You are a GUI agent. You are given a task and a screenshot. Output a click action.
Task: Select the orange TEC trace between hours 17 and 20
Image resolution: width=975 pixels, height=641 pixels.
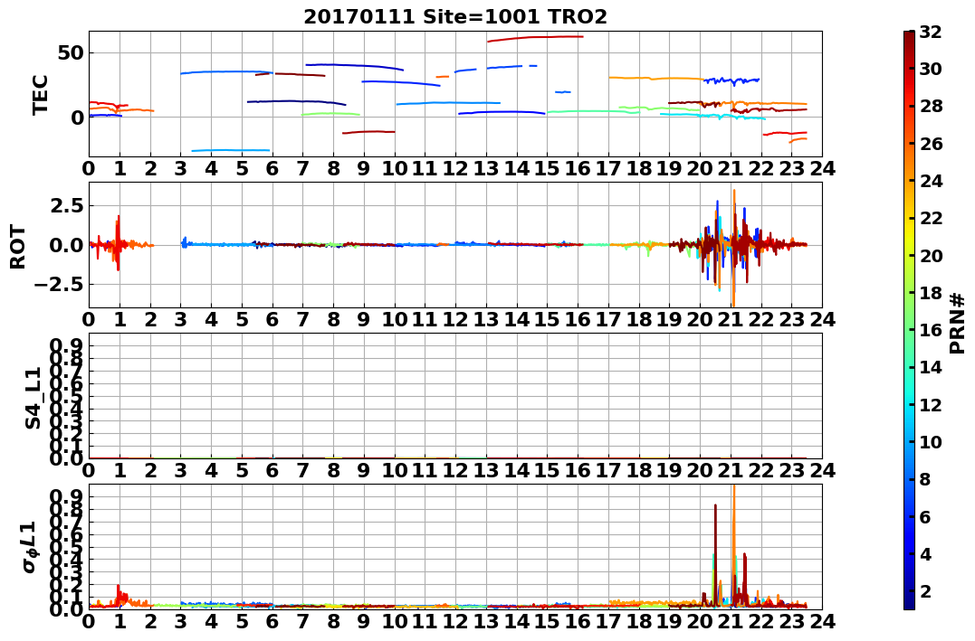(656, 79)
